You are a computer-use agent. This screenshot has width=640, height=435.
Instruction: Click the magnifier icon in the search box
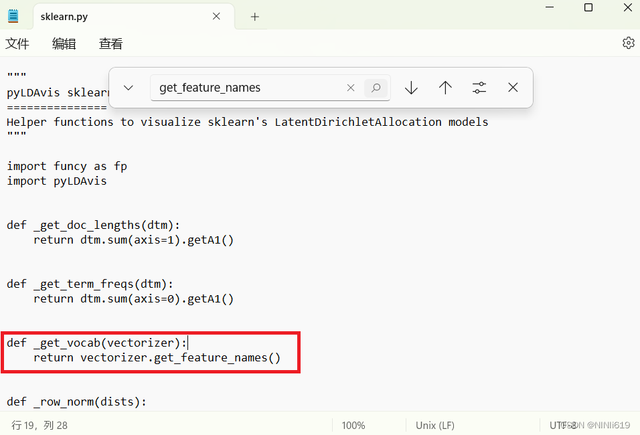pos(376,88)
